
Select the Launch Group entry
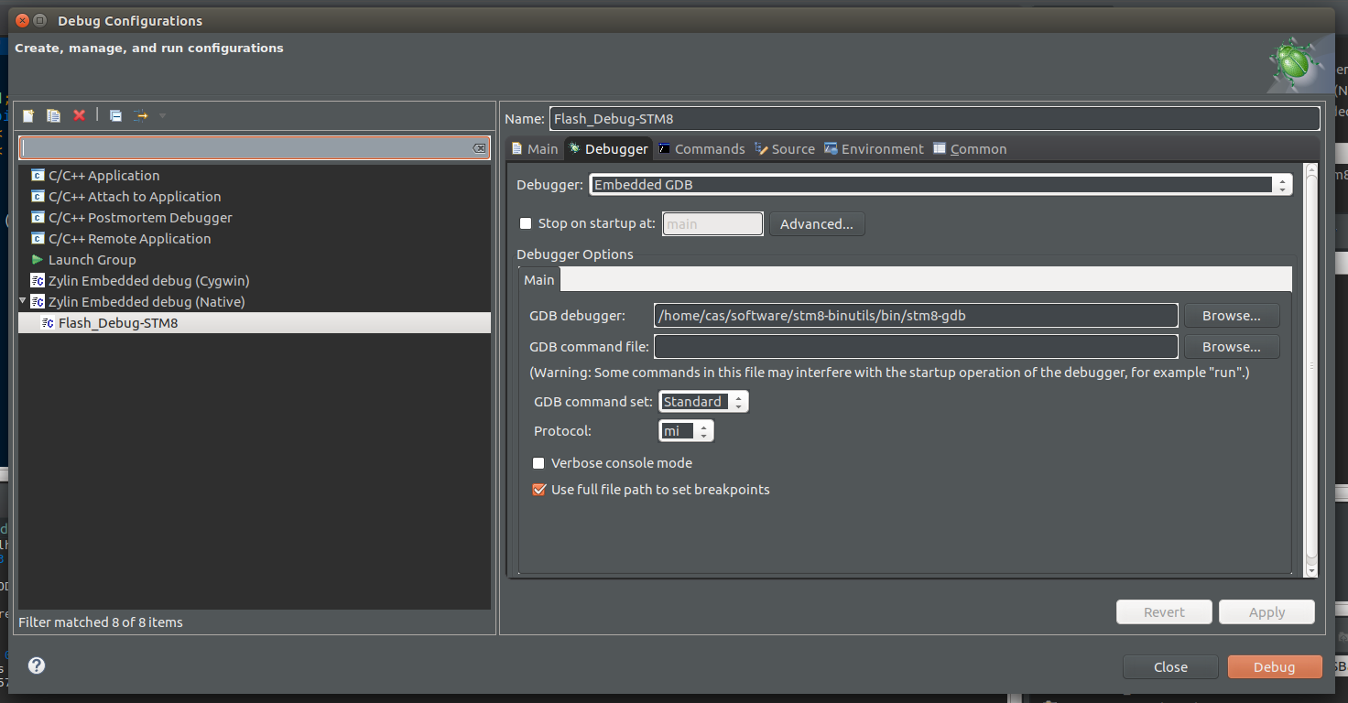[92, 260]
